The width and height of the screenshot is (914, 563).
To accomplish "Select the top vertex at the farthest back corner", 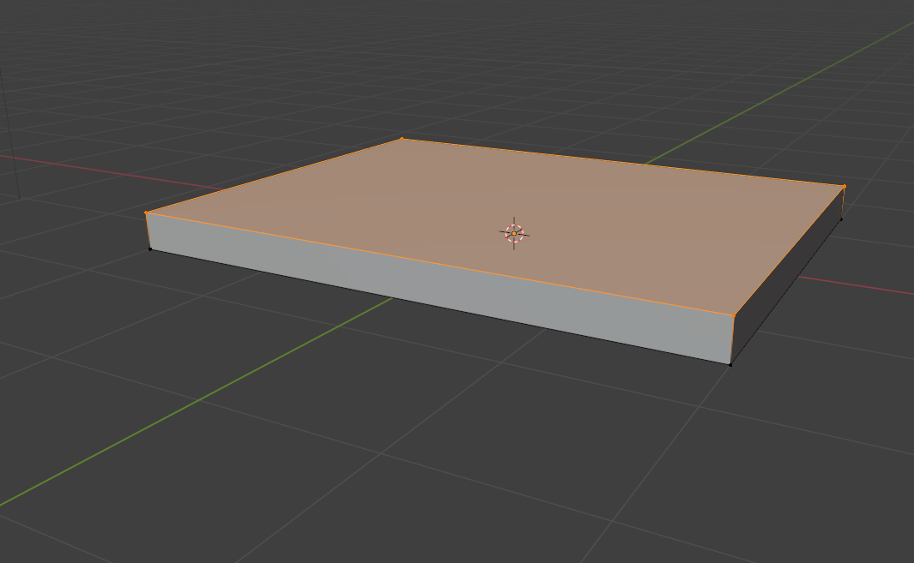I will click(402, 139).
